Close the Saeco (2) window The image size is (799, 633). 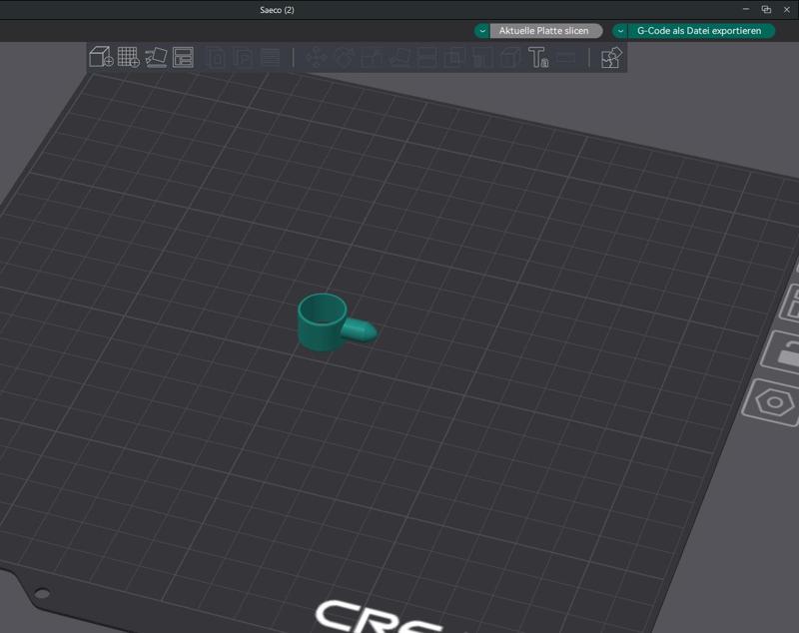tap(787, 9)
